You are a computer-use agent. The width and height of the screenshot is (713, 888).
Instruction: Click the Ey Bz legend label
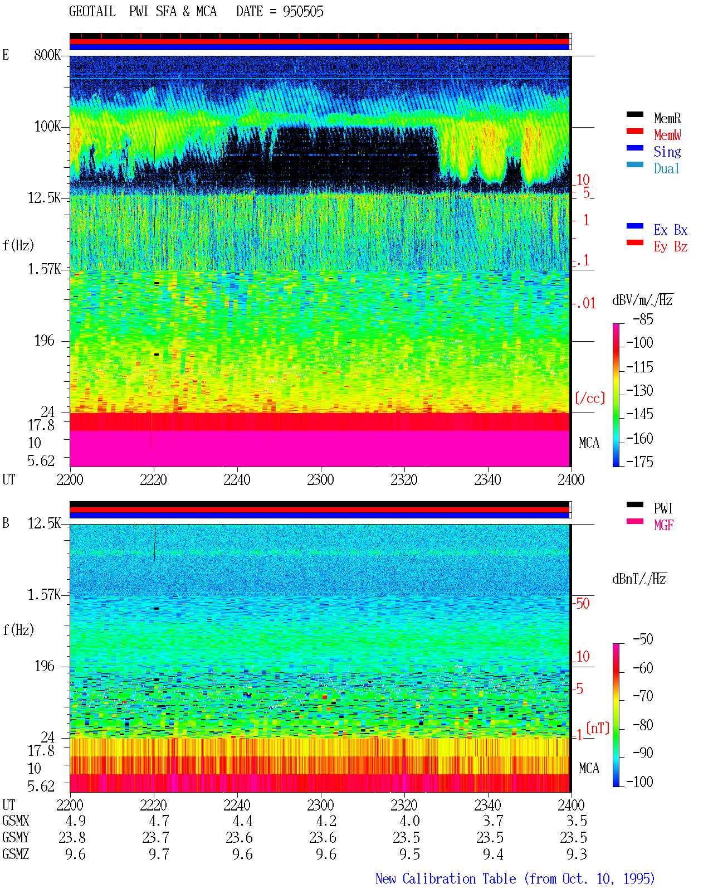pyautogui.click(x=671, y=246)
